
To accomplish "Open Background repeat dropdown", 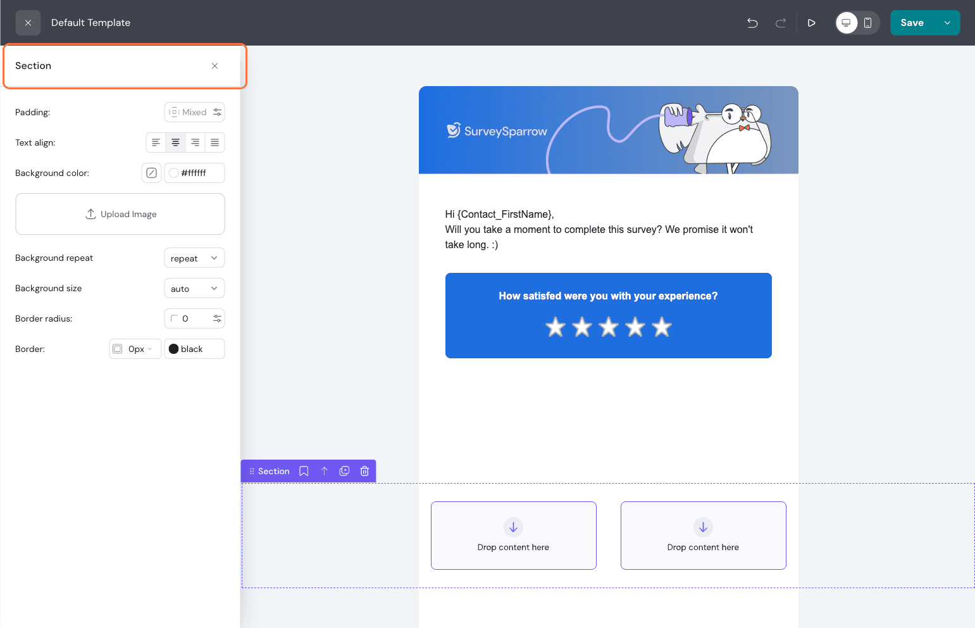I will tap(194, 258).
